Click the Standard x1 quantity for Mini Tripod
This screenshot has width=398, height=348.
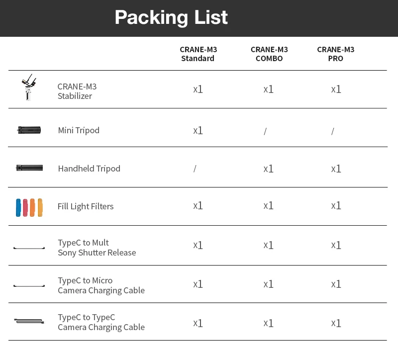pyautogui.click(x=198, y=131)
